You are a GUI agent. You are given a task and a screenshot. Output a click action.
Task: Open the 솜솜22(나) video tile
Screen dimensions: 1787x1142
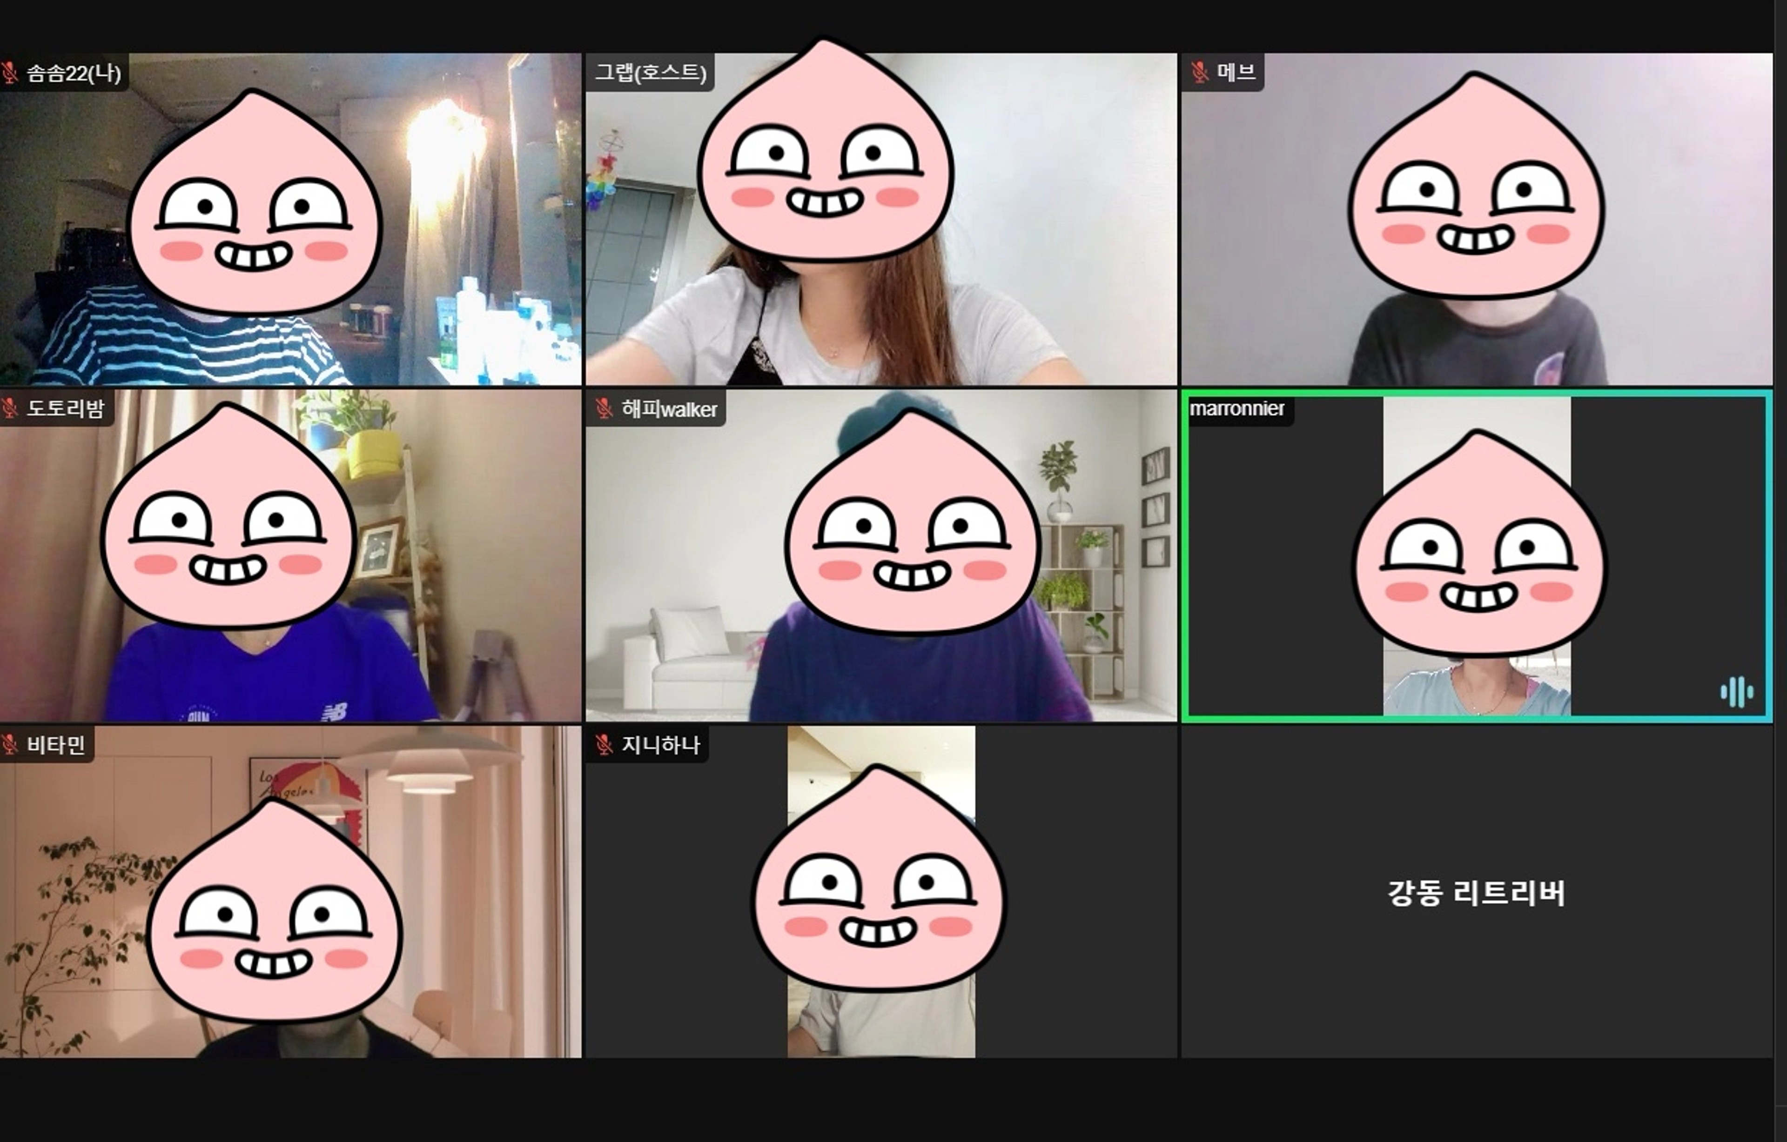click(x=290, y=219)
